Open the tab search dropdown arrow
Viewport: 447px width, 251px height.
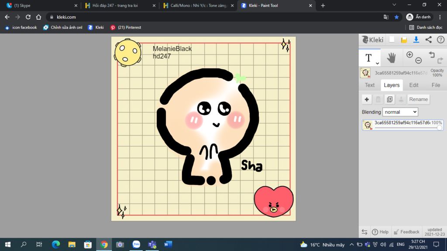click(394, 5)
